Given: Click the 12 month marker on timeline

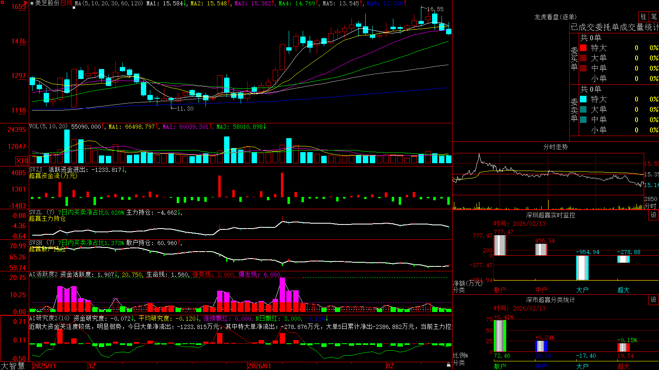Looking at the screenshot, I should pos(92,365).
